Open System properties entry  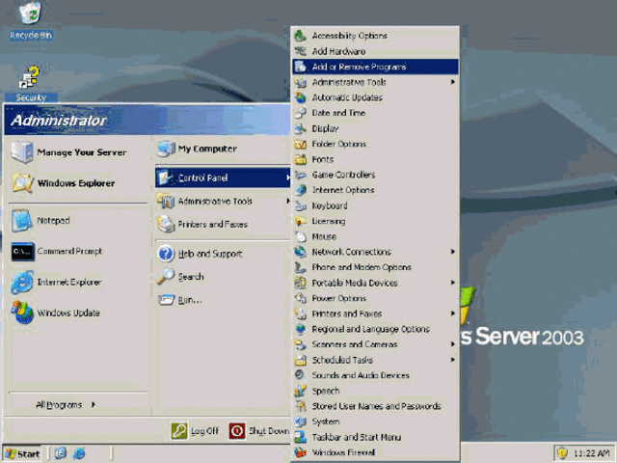coord(375,422)
